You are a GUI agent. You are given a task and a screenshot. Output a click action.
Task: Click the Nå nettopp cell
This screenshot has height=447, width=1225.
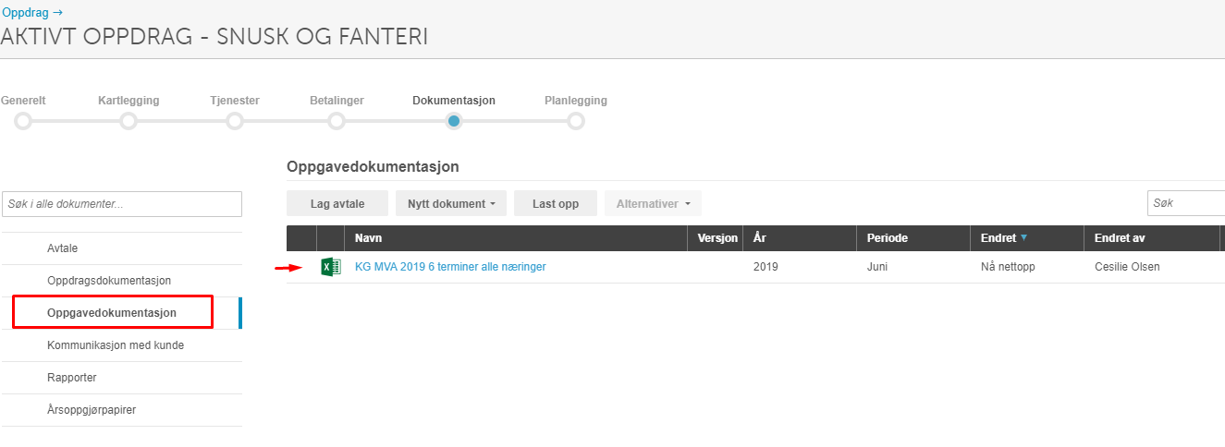tap(1010, 267)
